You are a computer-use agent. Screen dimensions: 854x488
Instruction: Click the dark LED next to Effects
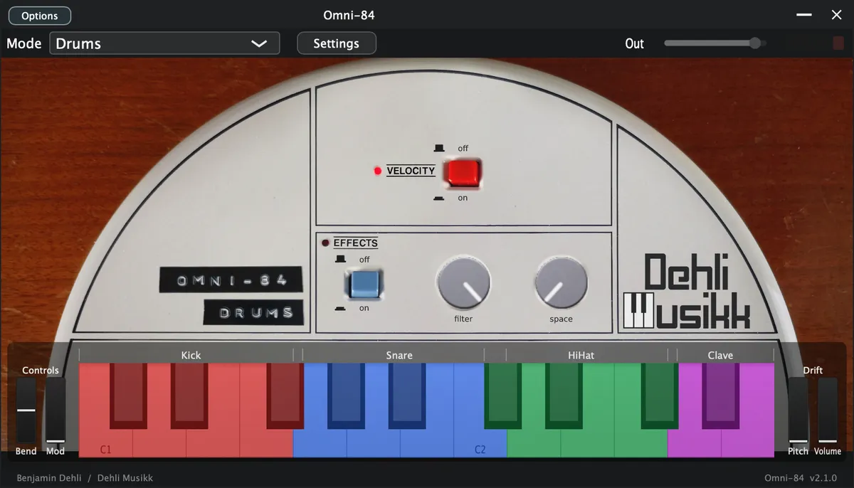[x=325, y=243]
